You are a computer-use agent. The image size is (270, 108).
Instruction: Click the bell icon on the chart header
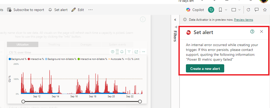point(122,52)
